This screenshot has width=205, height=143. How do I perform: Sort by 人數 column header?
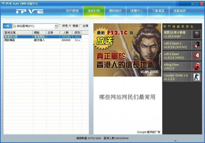coord(66,33)
